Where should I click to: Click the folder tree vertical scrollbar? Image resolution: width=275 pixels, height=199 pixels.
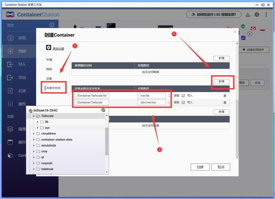click(107, 141)
